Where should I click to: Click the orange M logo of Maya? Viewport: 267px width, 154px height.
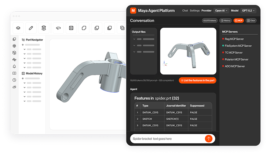coord(133,11)
